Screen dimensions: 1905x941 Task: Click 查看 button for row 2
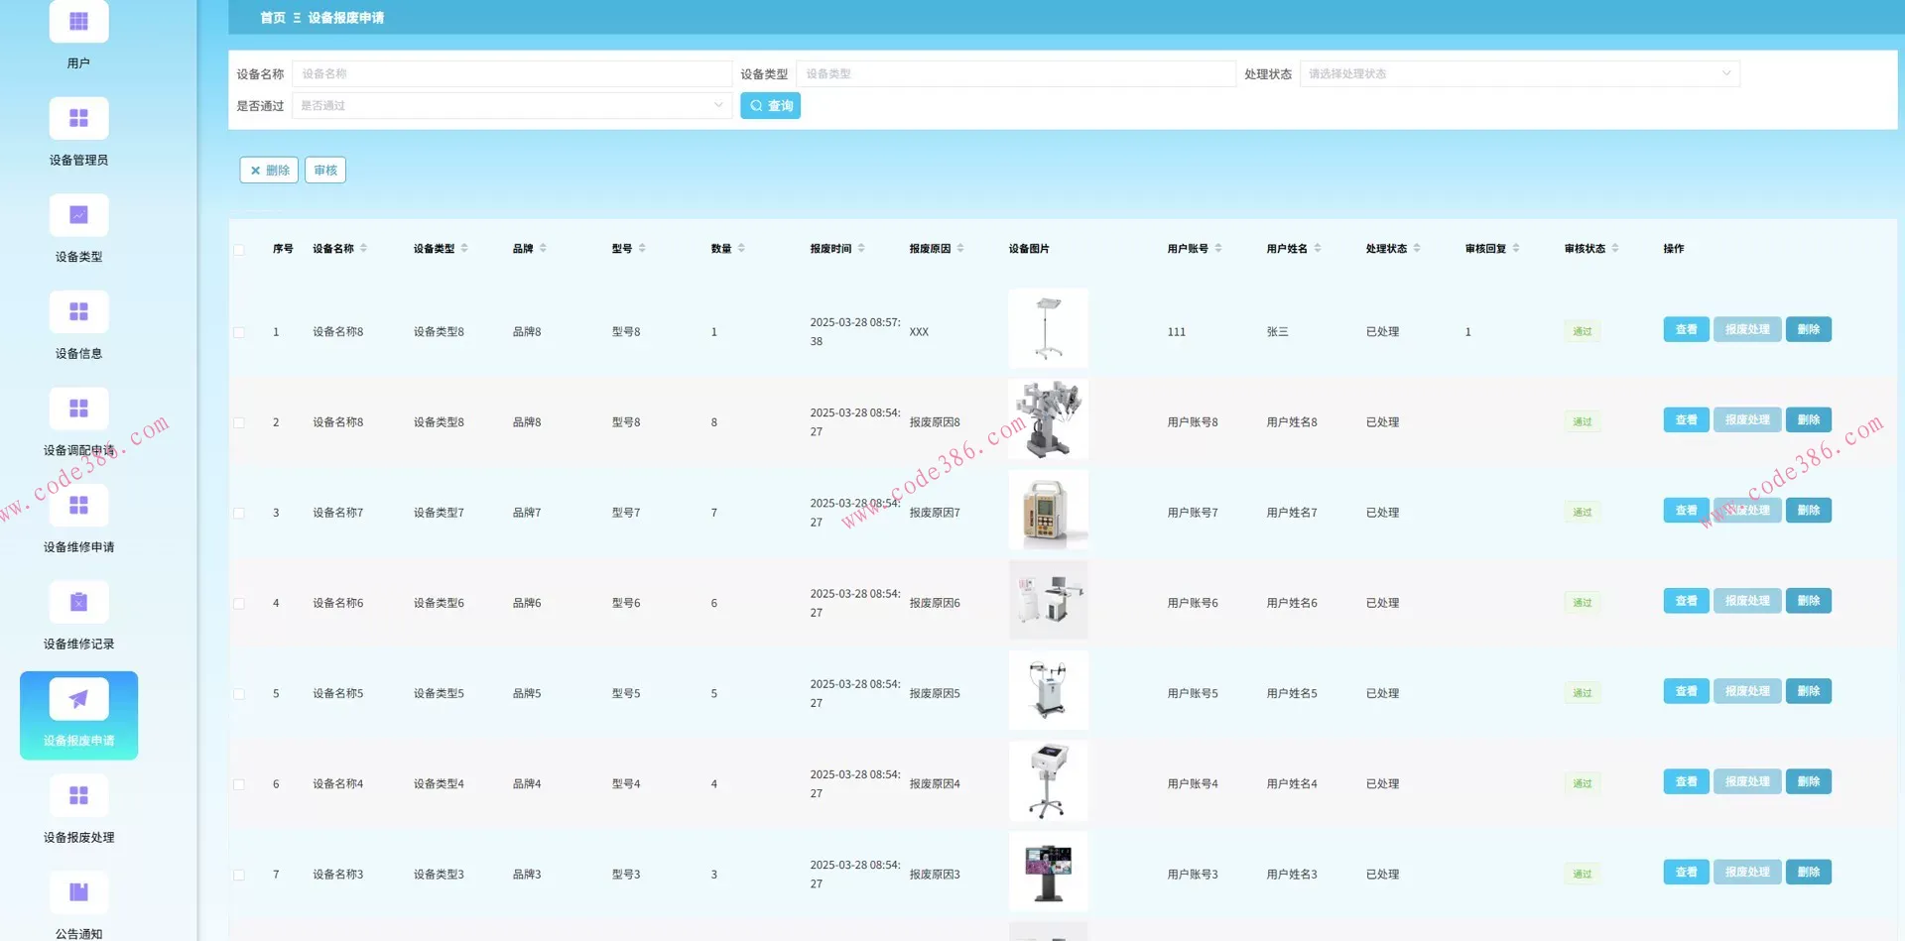1685,420
